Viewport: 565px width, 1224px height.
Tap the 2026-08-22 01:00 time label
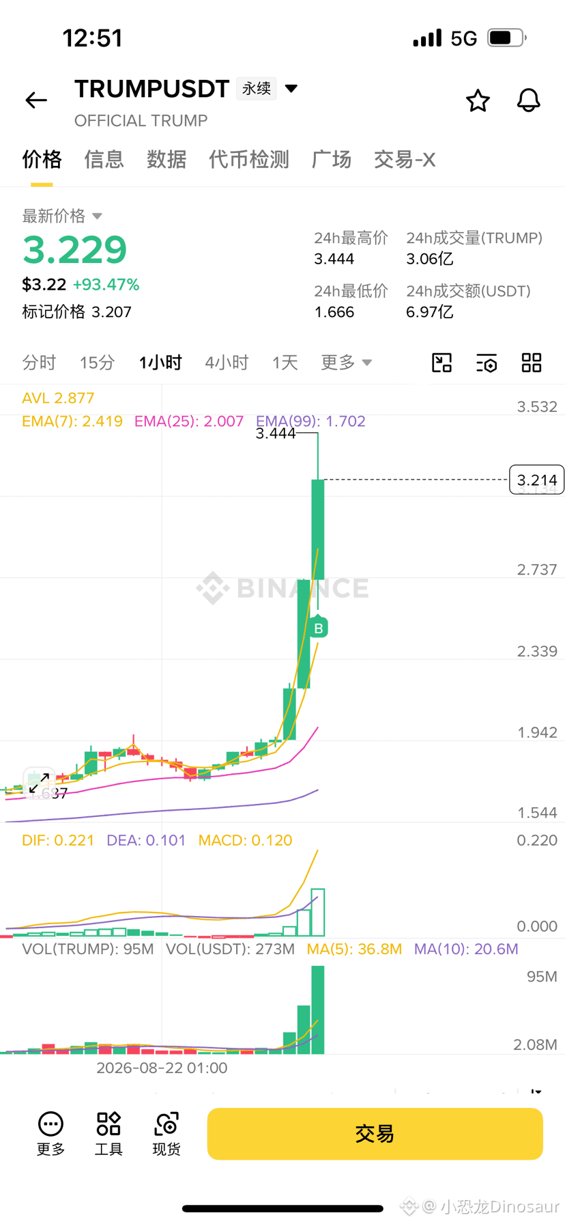point(162,1068)
